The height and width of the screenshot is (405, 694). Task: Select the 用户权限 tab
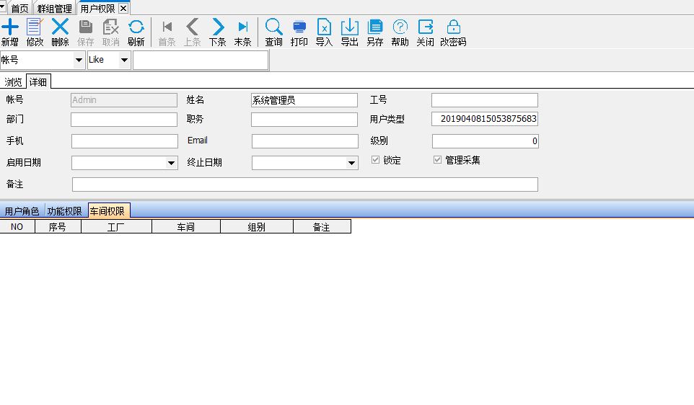(97, 9)
